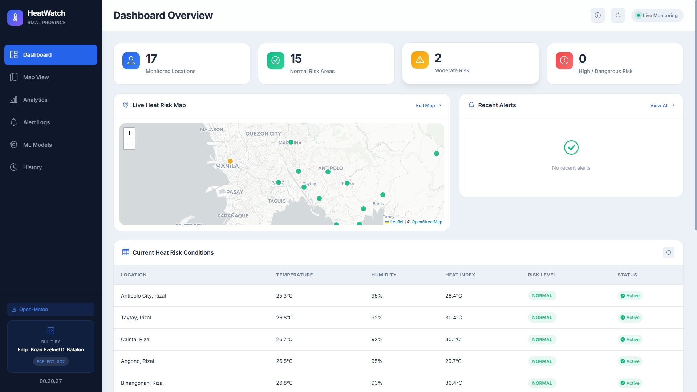Toggle the Live Monitoring indicator

pyautogui.click(x=657, y=15)
